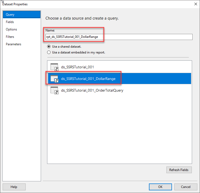Viewport: 200px width, 193px height.
Task: Choose 'Use a dataset embedded in my report'
Action: (x=49, y=52)
